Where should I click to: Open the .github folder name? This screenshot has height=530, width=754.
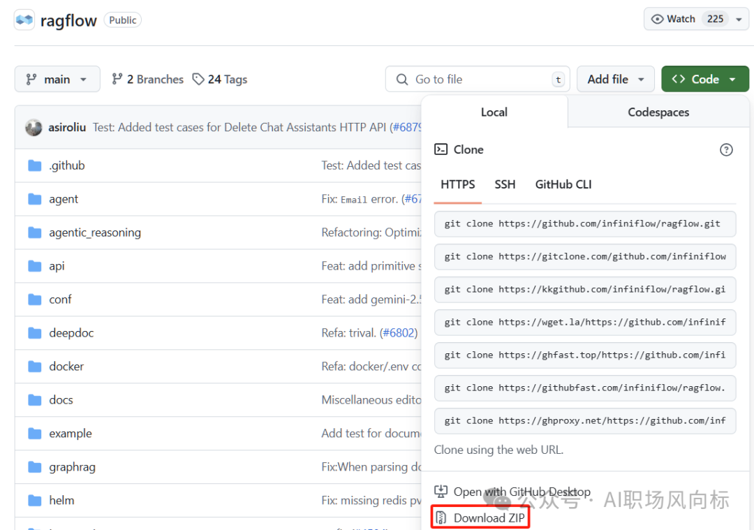click(x=67, y=165)
